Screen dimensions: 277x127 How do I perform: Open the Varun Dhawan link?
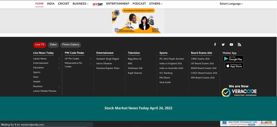(104, 63)
